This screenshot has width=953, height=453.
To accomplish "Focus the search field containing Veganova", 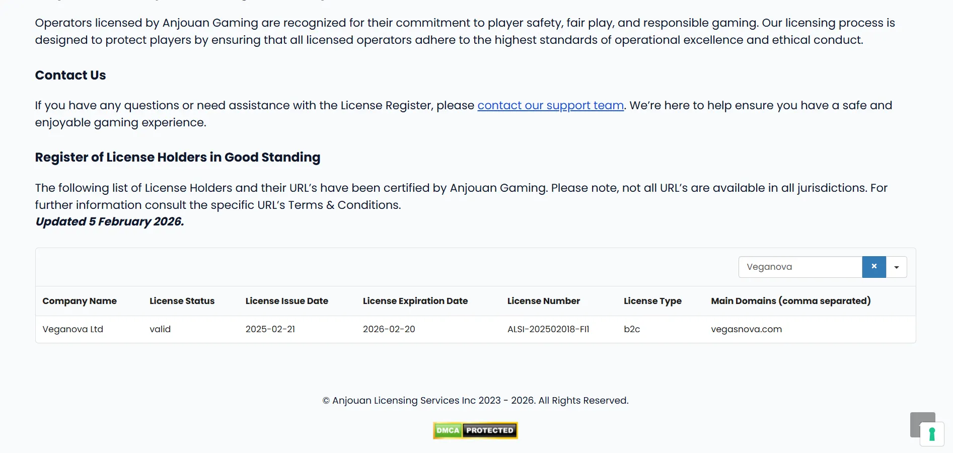I will click(800, 267).
